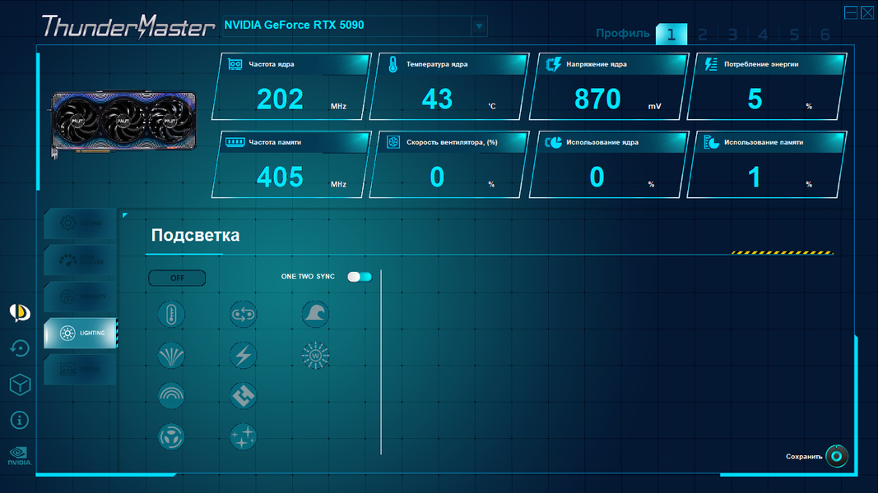Screen dimensions: 878x493
Task: Click the memory clock icon
Action: click(235, 142)
